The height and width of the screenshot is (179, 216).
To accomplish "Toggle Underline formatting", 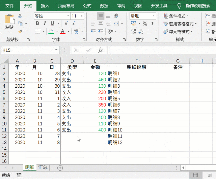I will [52, 23].
